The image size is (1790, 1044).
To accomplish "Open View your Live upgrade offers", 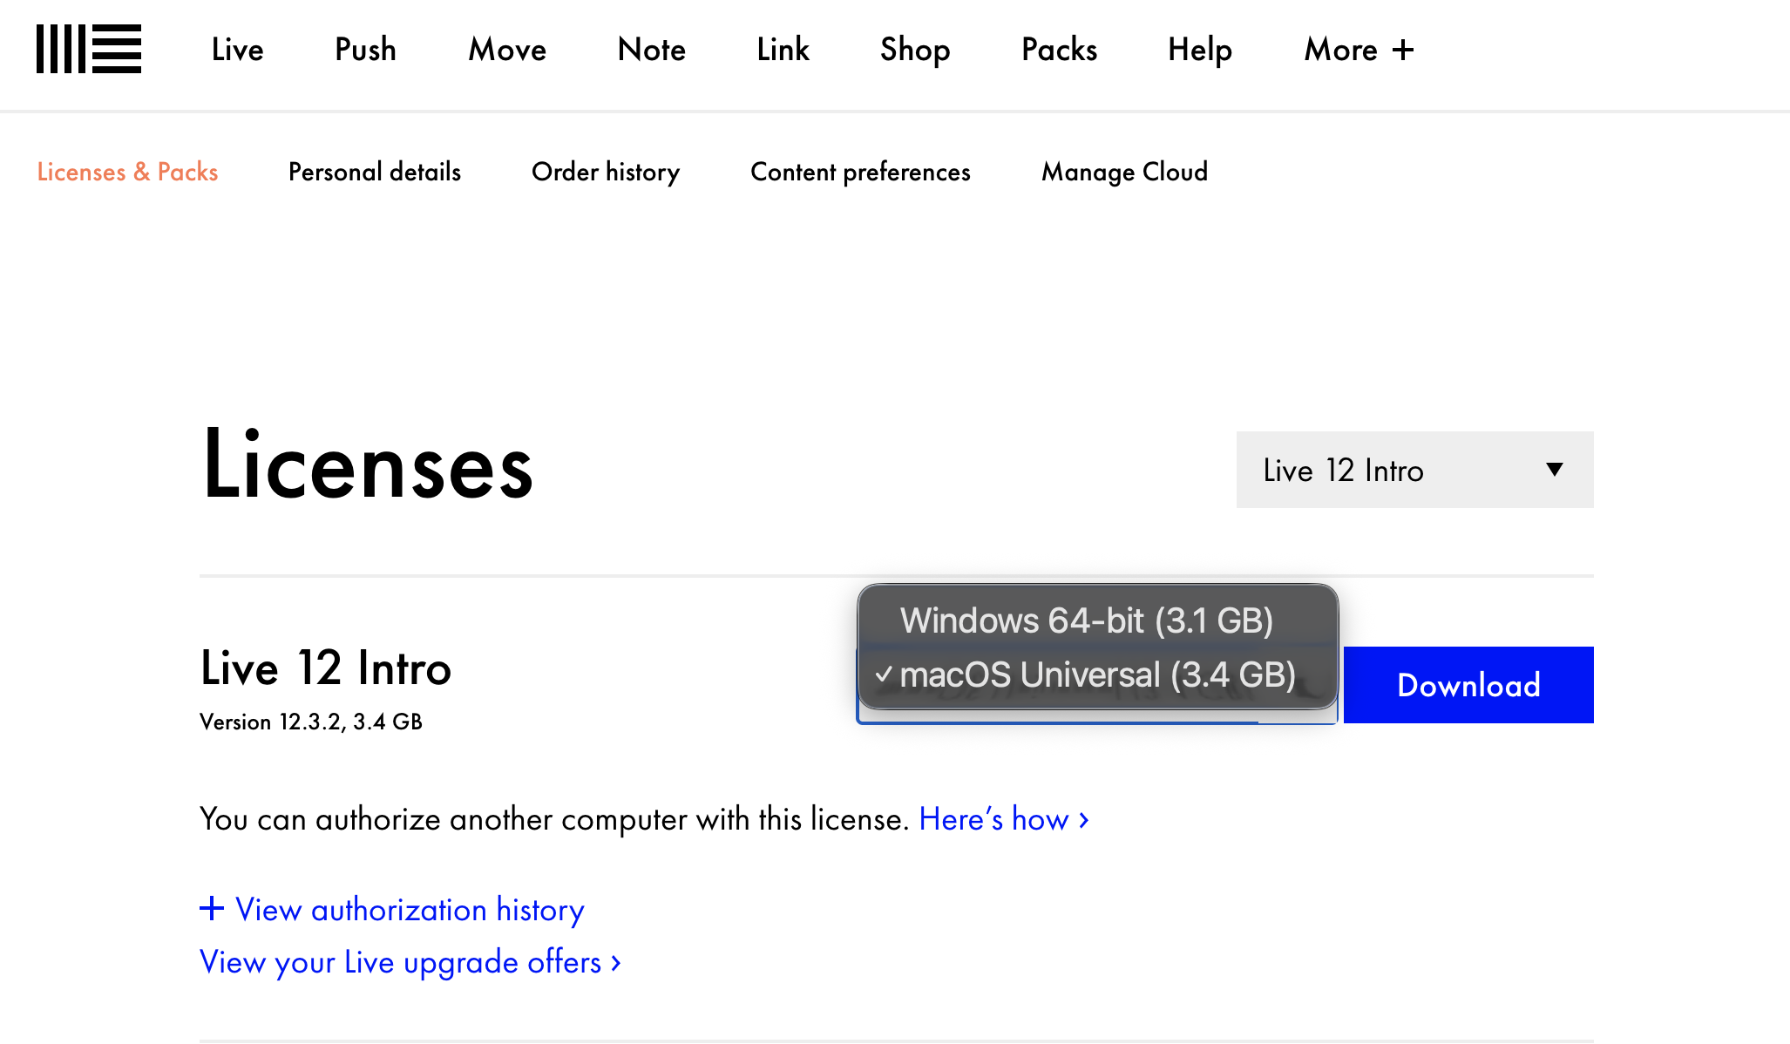I will [x=410, y=962].
